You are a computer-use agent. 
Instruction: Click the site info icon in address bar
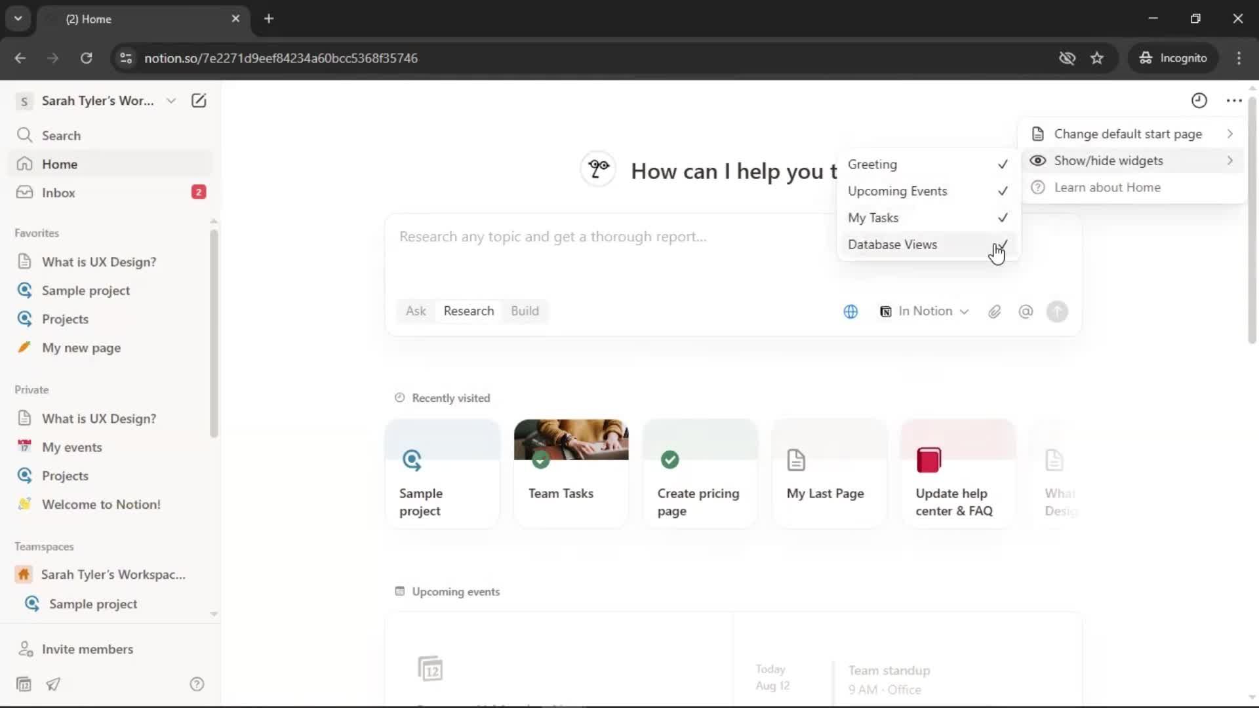point(126,58)
